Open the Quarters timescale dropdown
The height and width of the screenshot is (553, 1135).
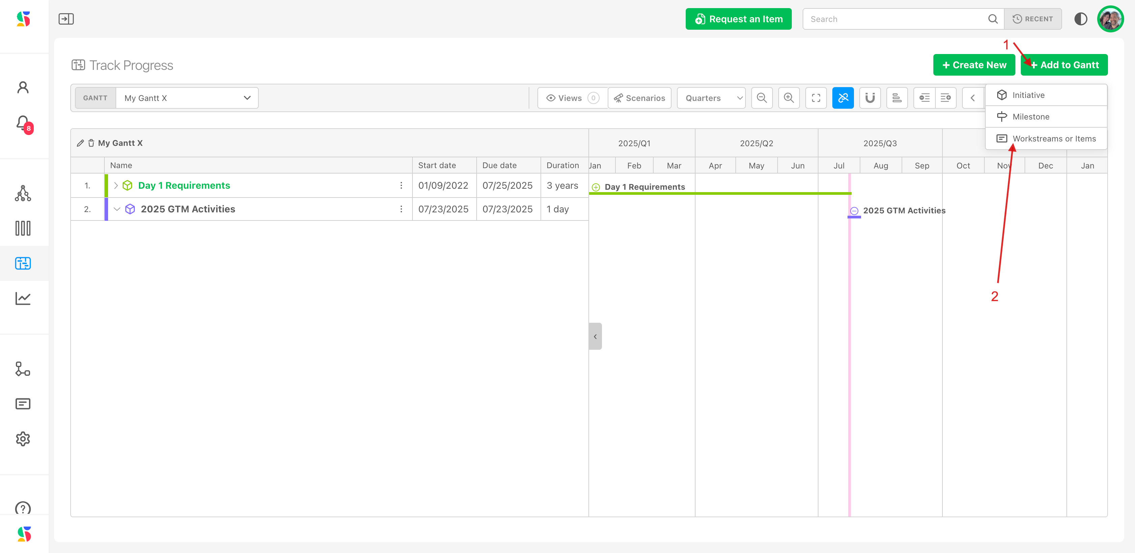point(711,98)
